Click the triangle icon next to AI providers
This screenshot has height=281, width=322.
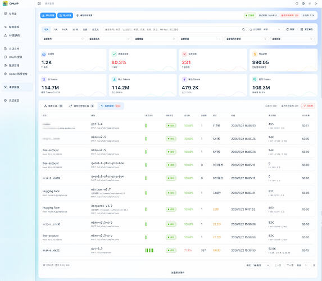[6, 35]
